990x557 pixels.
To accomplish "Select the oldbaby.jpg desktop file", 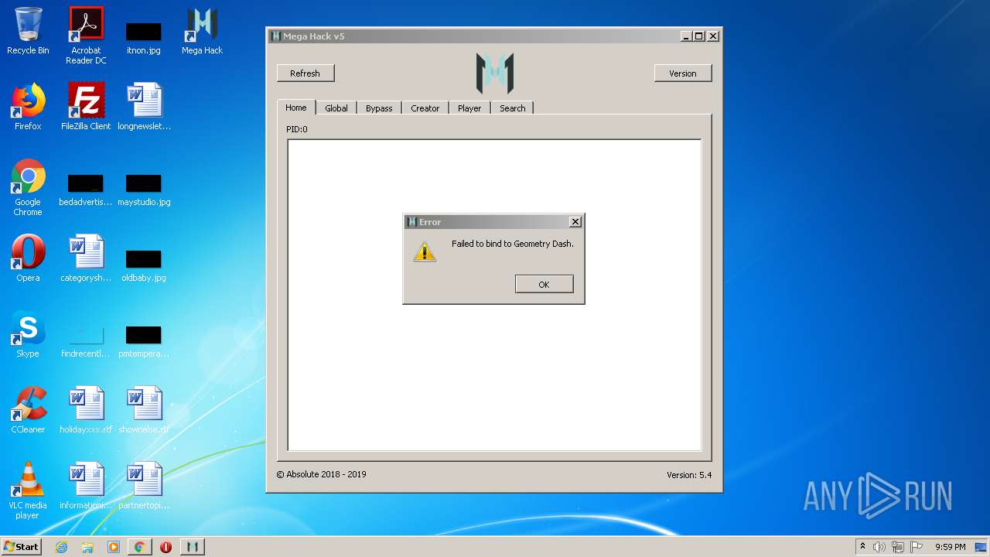I will [144, 265].
